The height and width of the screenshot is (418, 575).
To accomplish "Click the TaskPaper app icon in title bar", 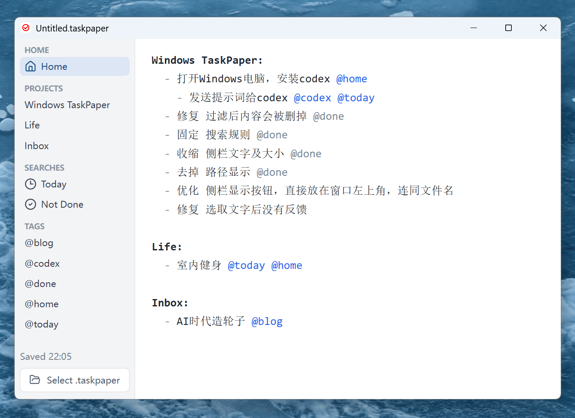I will coord(26,28).
